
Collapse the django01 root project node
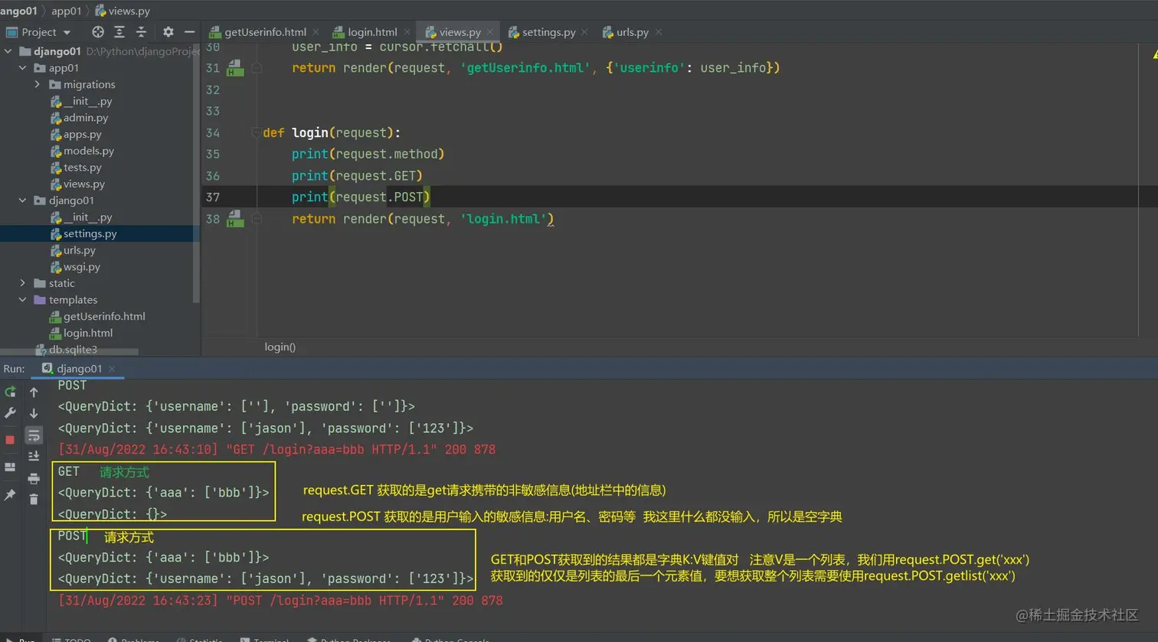pos(8,51)
